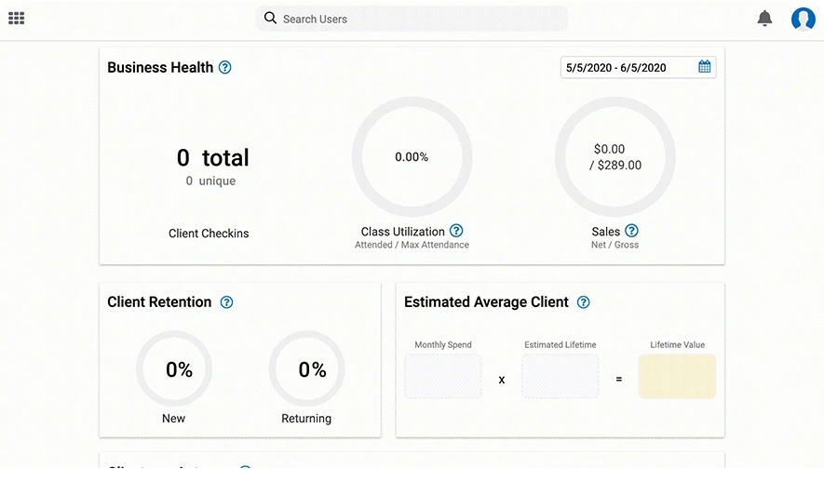Show help for Business Health
This screenshot has height=482, width=824.
tap(225, 67)
